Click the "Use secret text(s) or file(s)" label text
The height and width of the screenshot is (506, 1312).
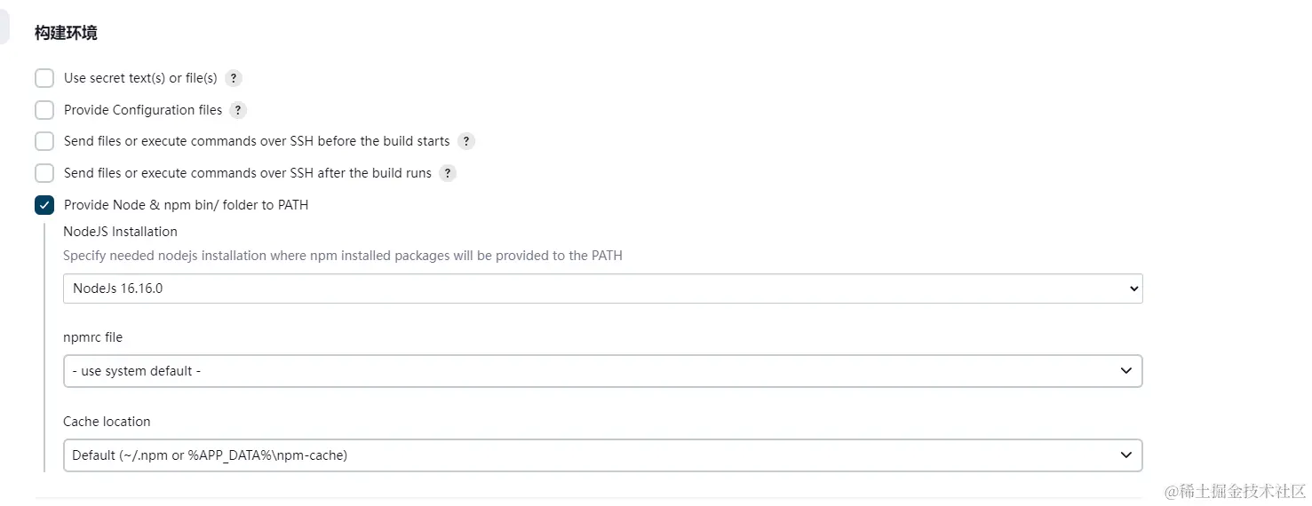[140, 78]
